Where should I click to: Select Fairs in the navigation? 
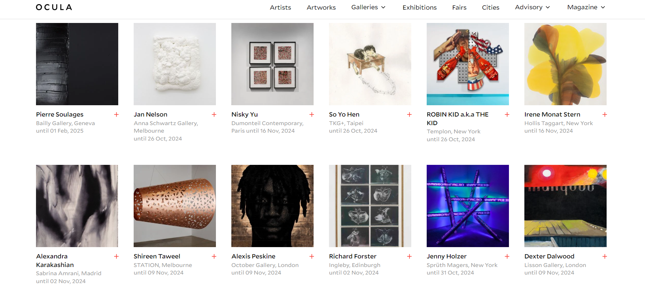point(459,8)
